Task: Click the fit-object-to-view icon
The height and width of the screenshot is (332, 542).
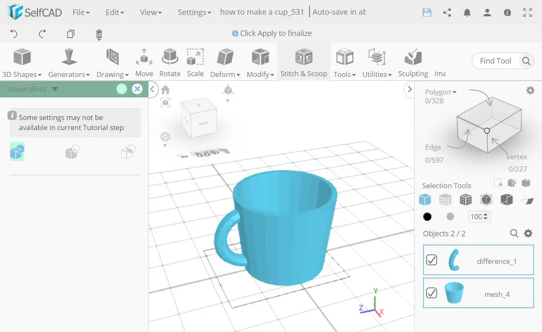Action: tap(165, 102)
